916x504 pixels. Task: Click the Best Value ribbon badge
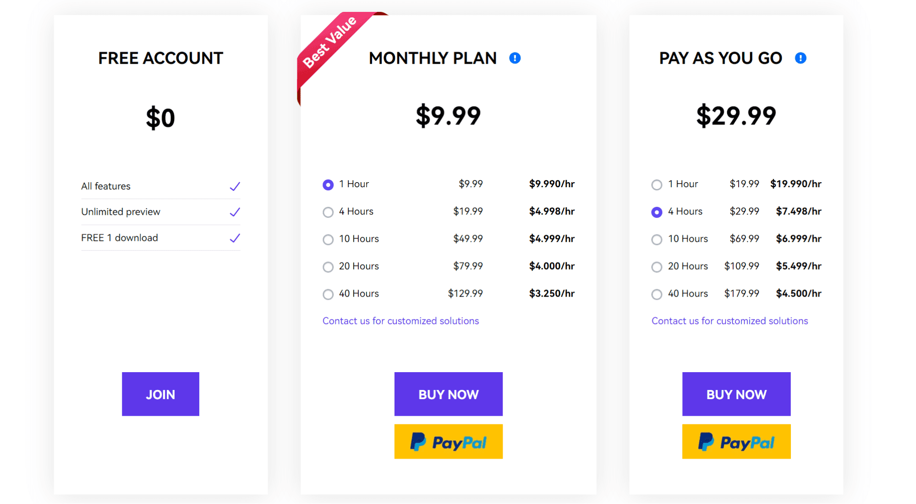click(x=338, y=51)
